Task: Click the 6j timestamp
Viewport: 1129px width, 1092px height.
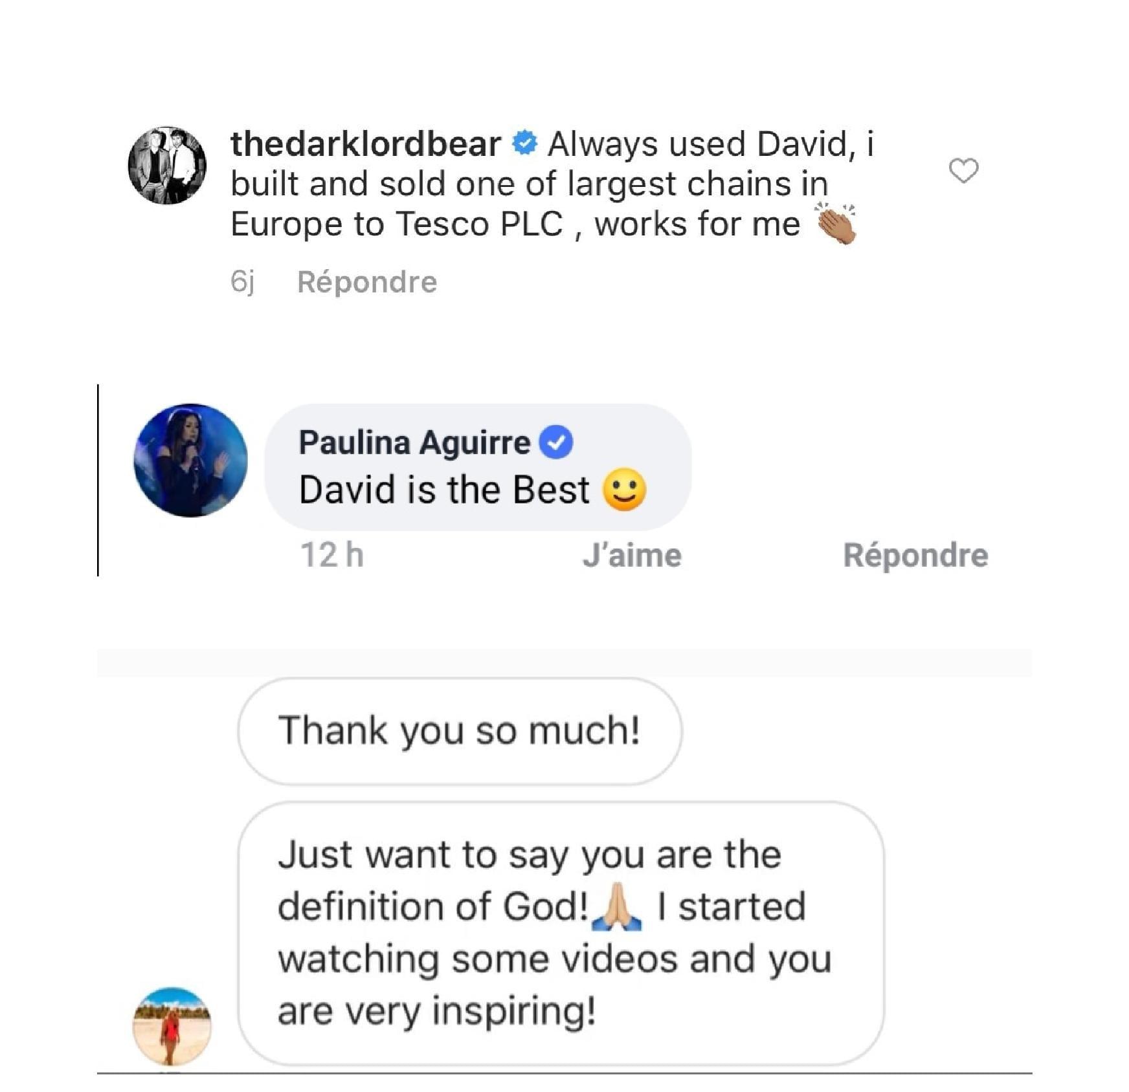Action: 242,281
